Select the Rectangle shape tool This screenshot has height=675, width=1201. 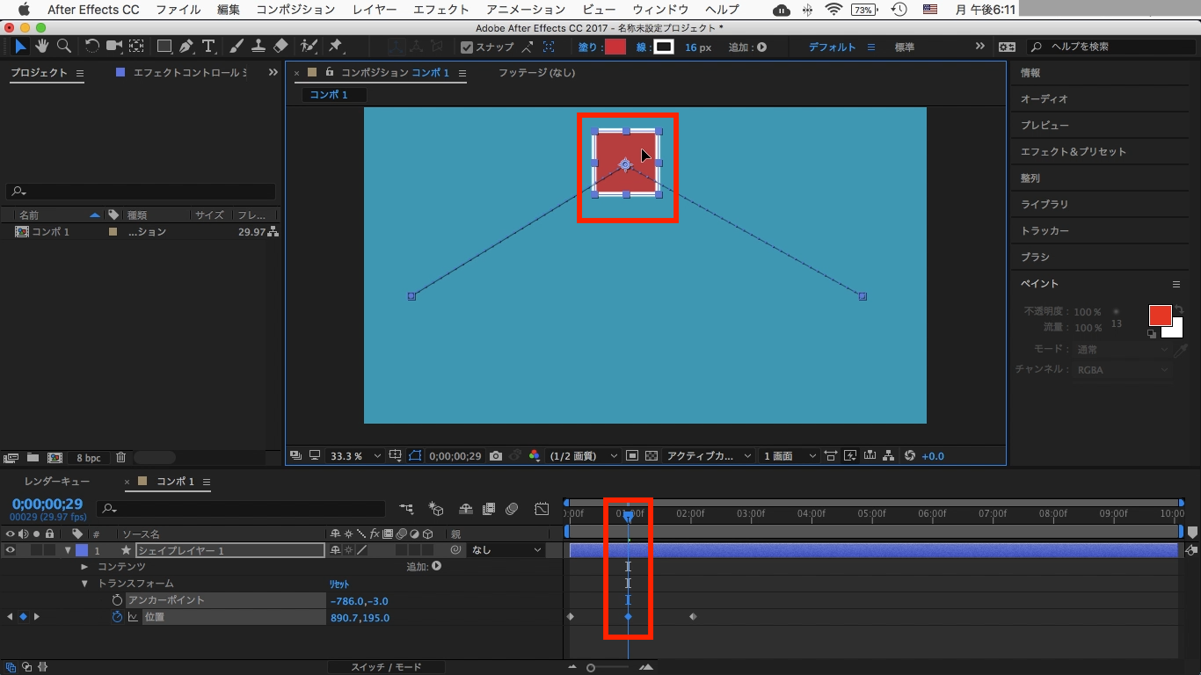tap(164, 47)
